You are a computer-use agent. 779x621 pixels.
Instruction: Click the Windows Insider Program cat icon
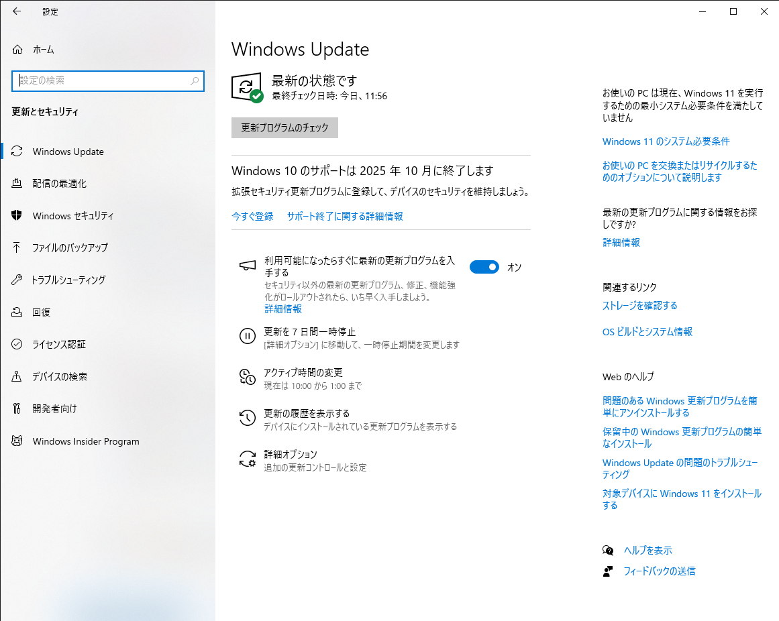click(17, 441)
